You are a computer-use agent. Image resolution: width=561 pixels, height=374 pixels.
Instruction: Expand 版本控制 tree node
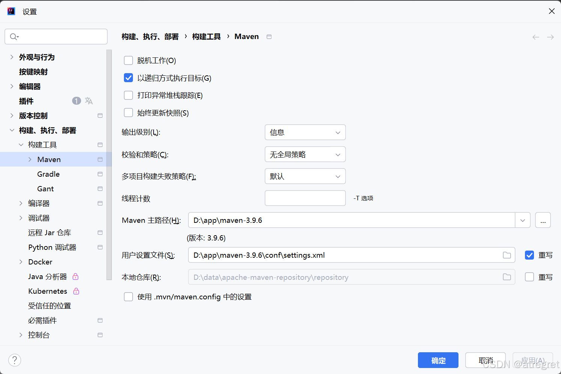tap(12, 116)
